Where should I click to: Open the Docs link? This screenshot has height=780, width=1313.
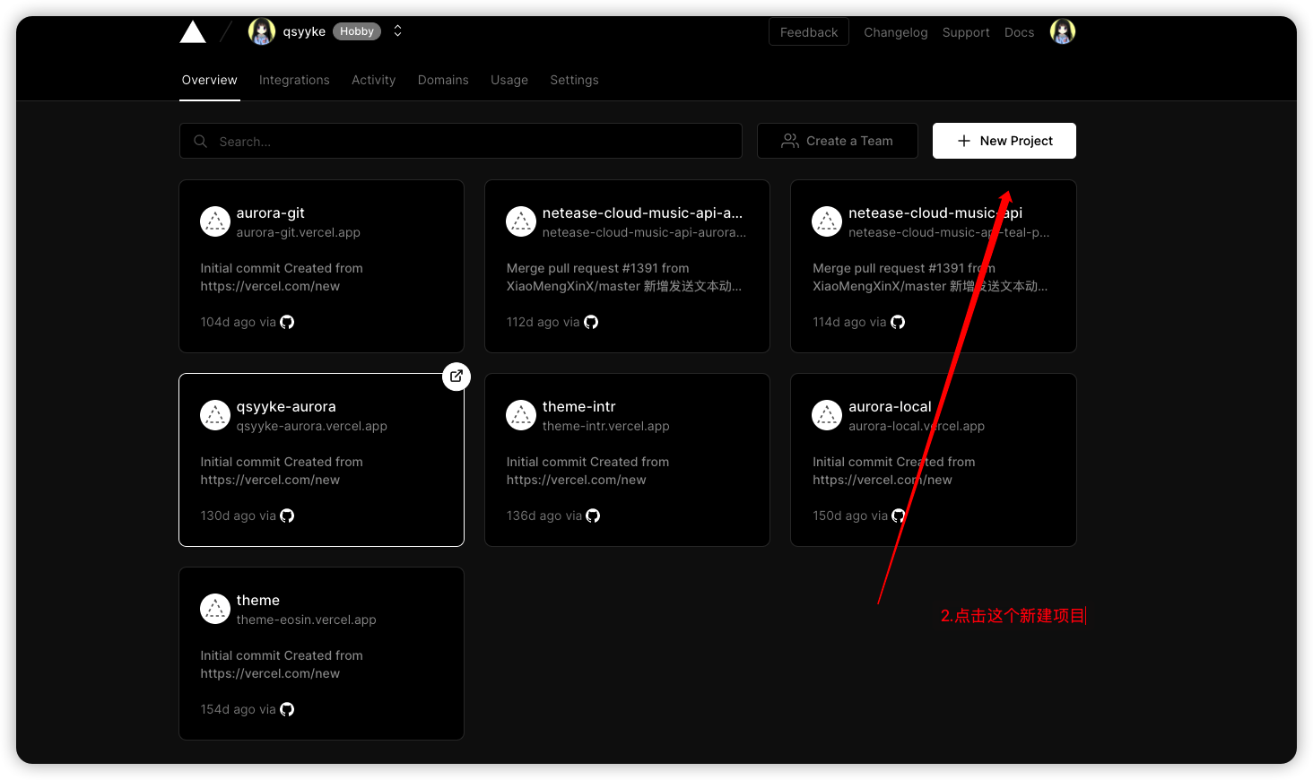tap(1019, 31)
